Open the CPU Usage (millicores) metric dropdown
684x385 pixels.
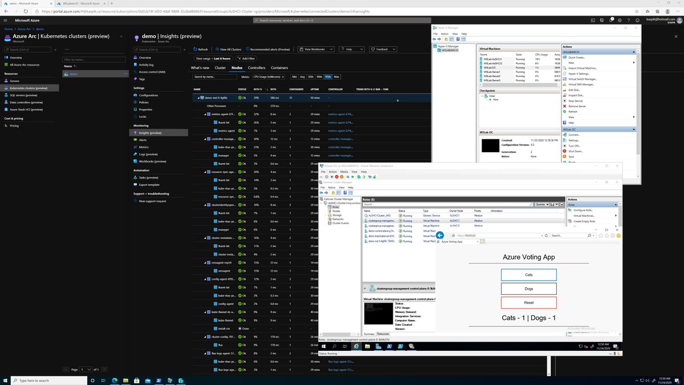(x=268, y=77)
